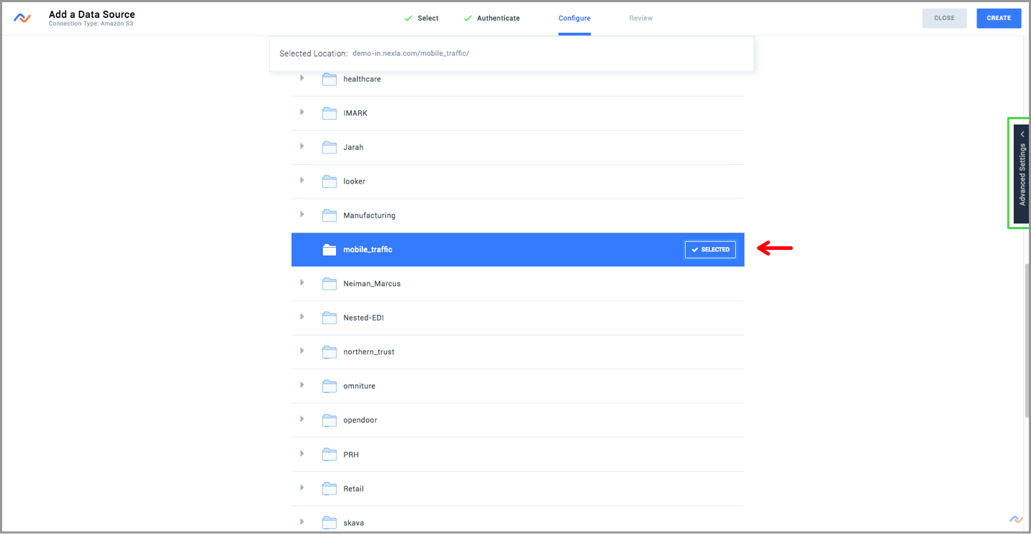Expand the Neiman_Marcus folder
The height and width of the screenshot is (534, 1031).
(x=302, y=283)
